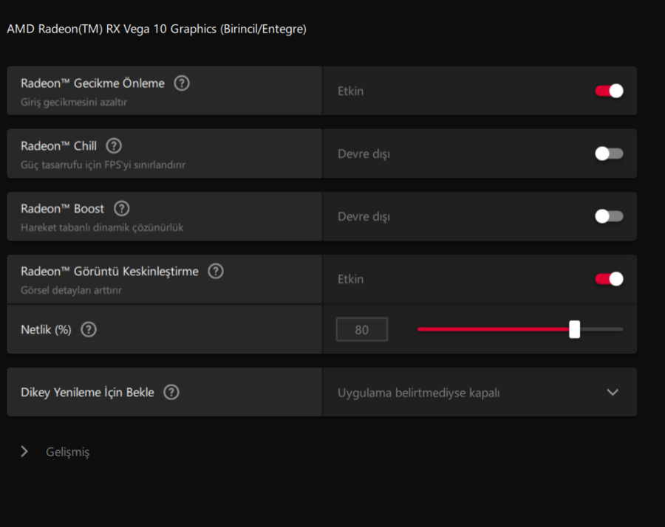Viewport: 665px width, 527px height.
Task: Click the unfilled end of the Netlik slider
Action: click(x=601, y=329)
